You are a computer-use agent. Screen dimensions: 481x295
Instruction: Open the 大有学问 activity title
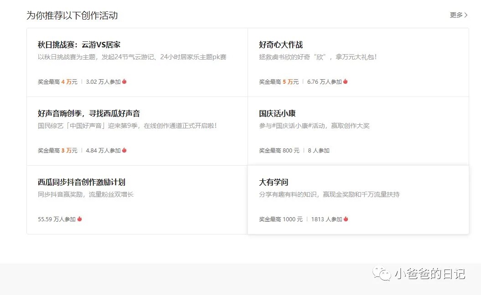[x=273, y=182]
